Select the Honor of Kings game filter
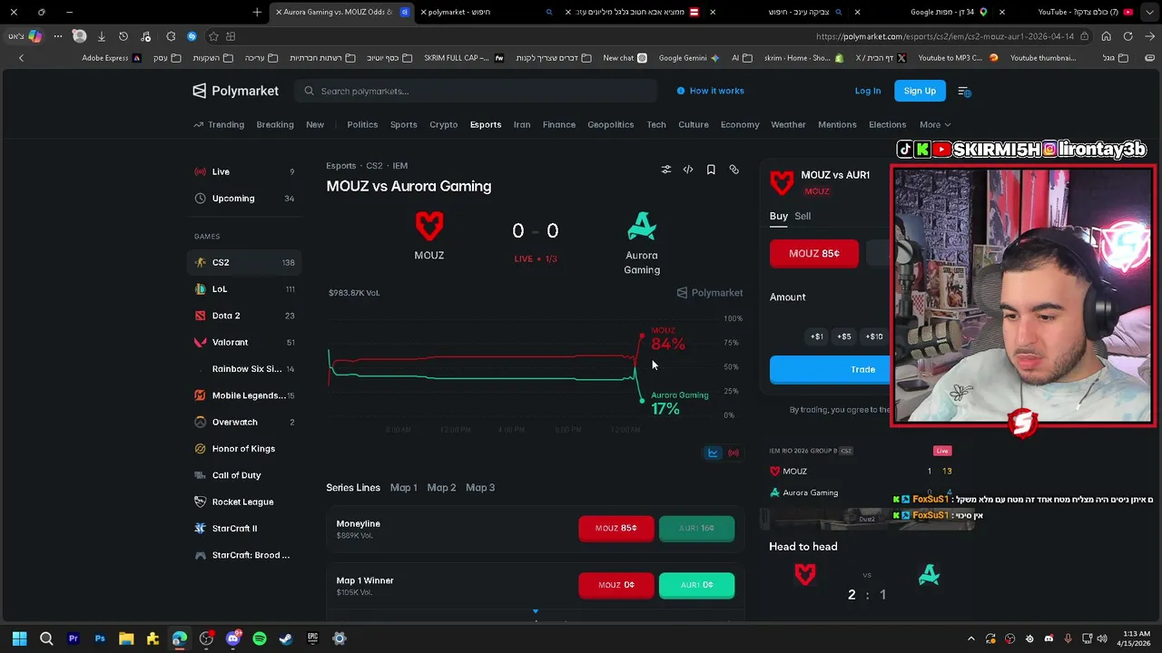 tap(244, 449)
